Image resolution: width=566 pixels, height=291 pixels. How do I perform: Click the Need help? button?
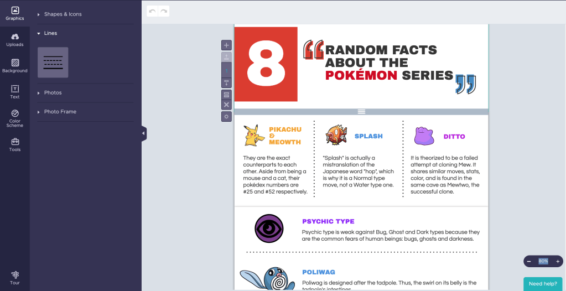coord(543,284)
